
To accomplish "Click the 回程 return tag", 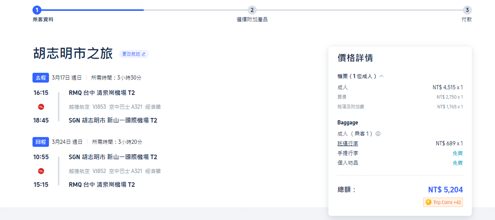I will (41, 142).
